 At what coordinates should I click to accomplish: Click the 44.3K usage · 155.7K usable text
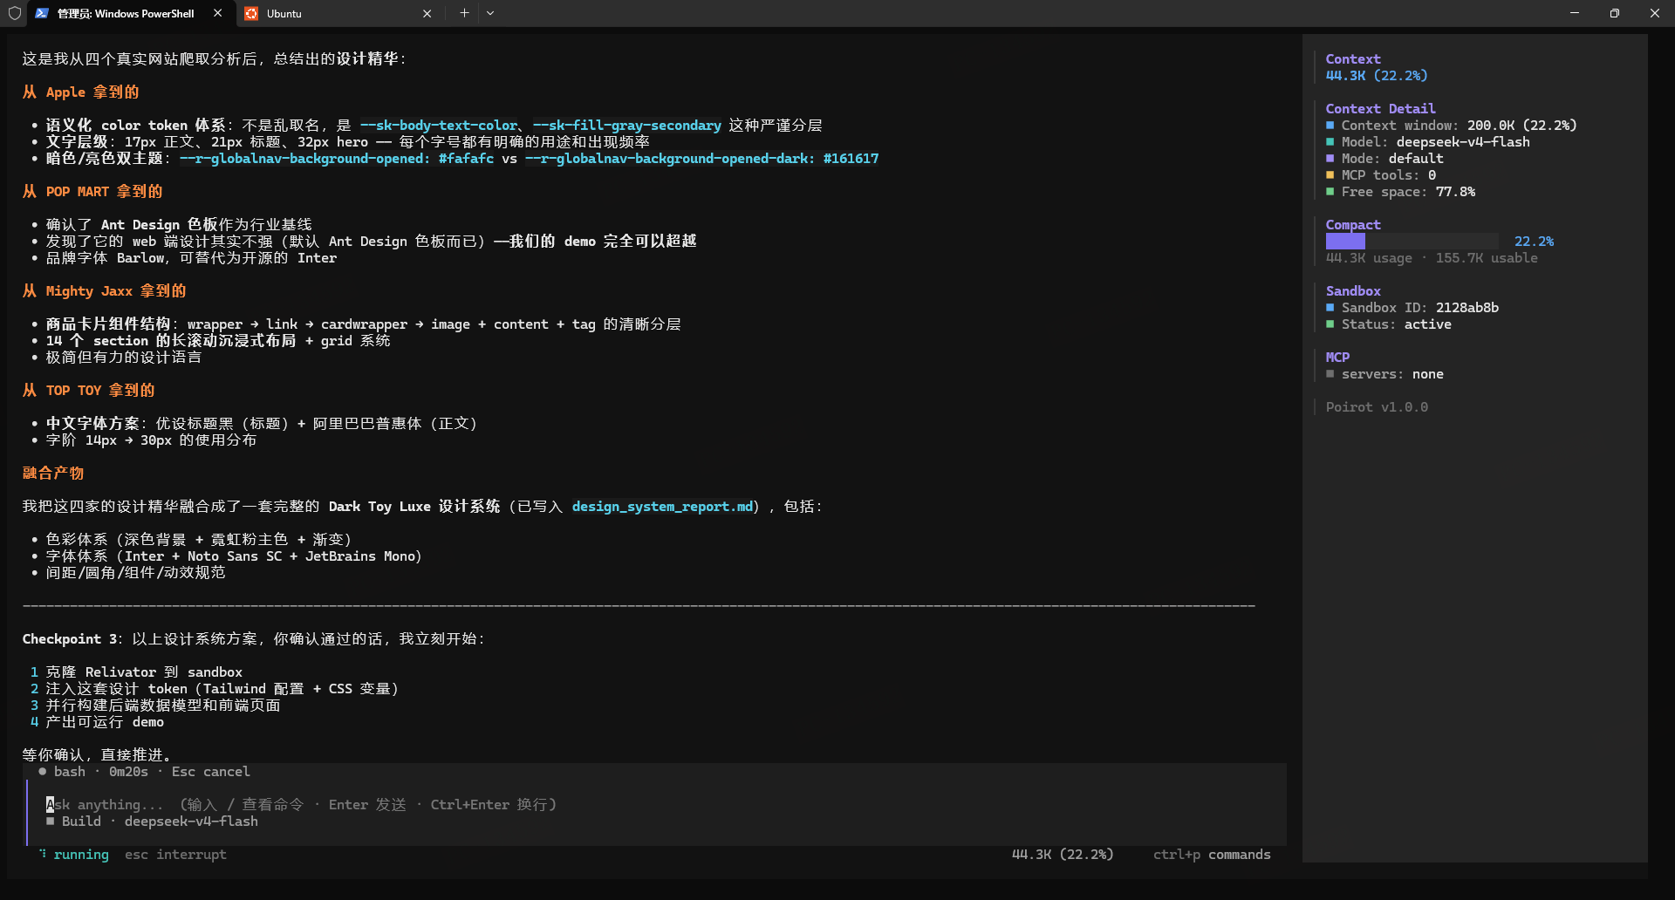(1432, 258)
